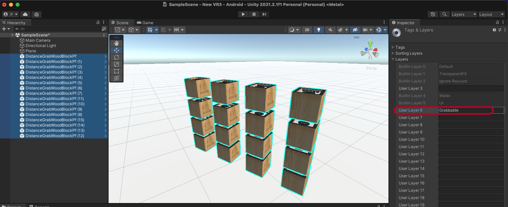Select the combined Transform tool
The image size is (508, 207).
click(x=117, y=78)
